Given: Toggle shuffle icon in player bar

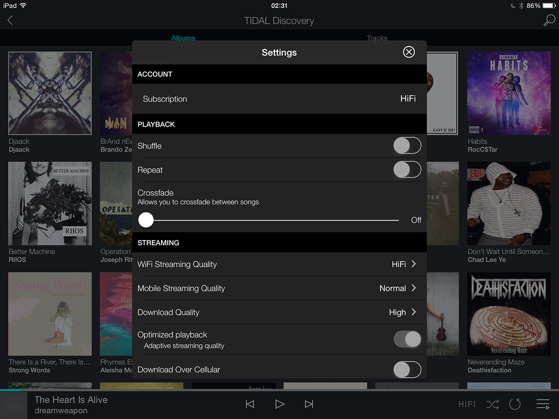Looking at the screenshot, I should coord(492,404).
